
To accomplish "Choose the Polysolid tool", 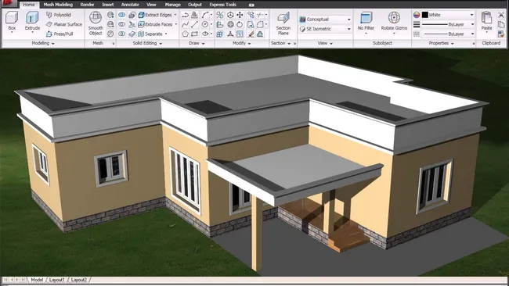I will pos(59,15).
